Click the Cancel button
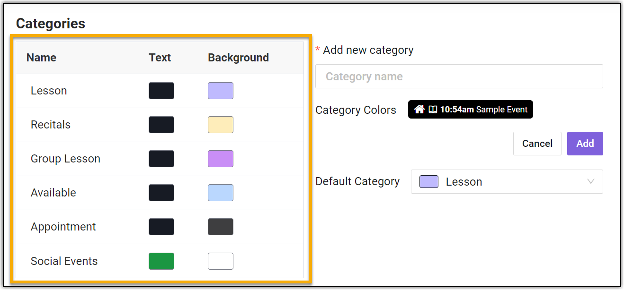Image resolution: width=624 pixels, height=290 pixels. [x=537, y=144]
